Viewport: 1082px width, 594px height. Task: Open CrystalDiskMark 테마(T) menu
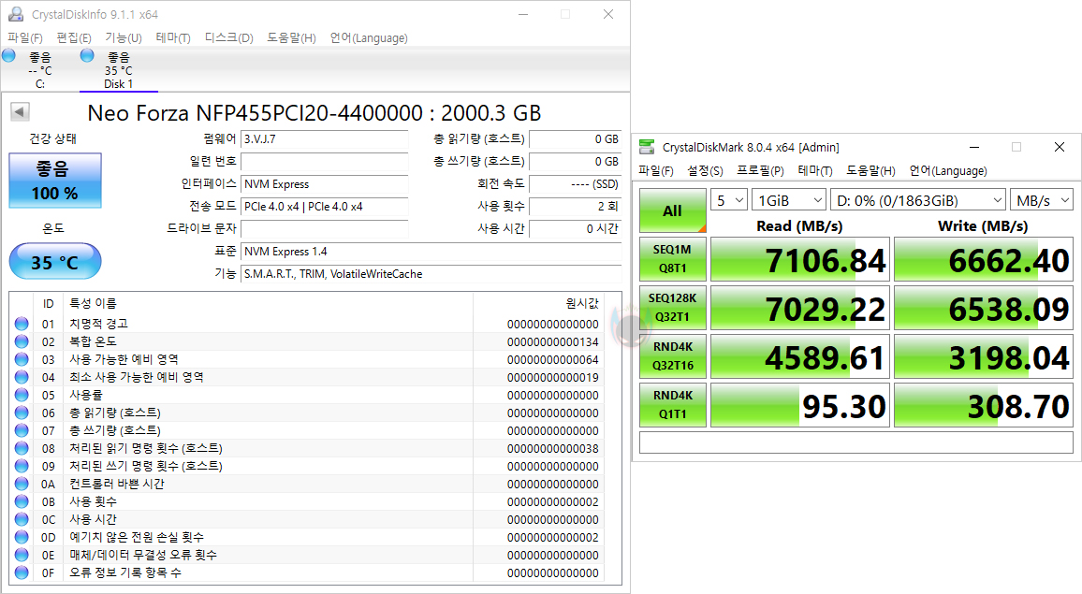coord(815,170)
